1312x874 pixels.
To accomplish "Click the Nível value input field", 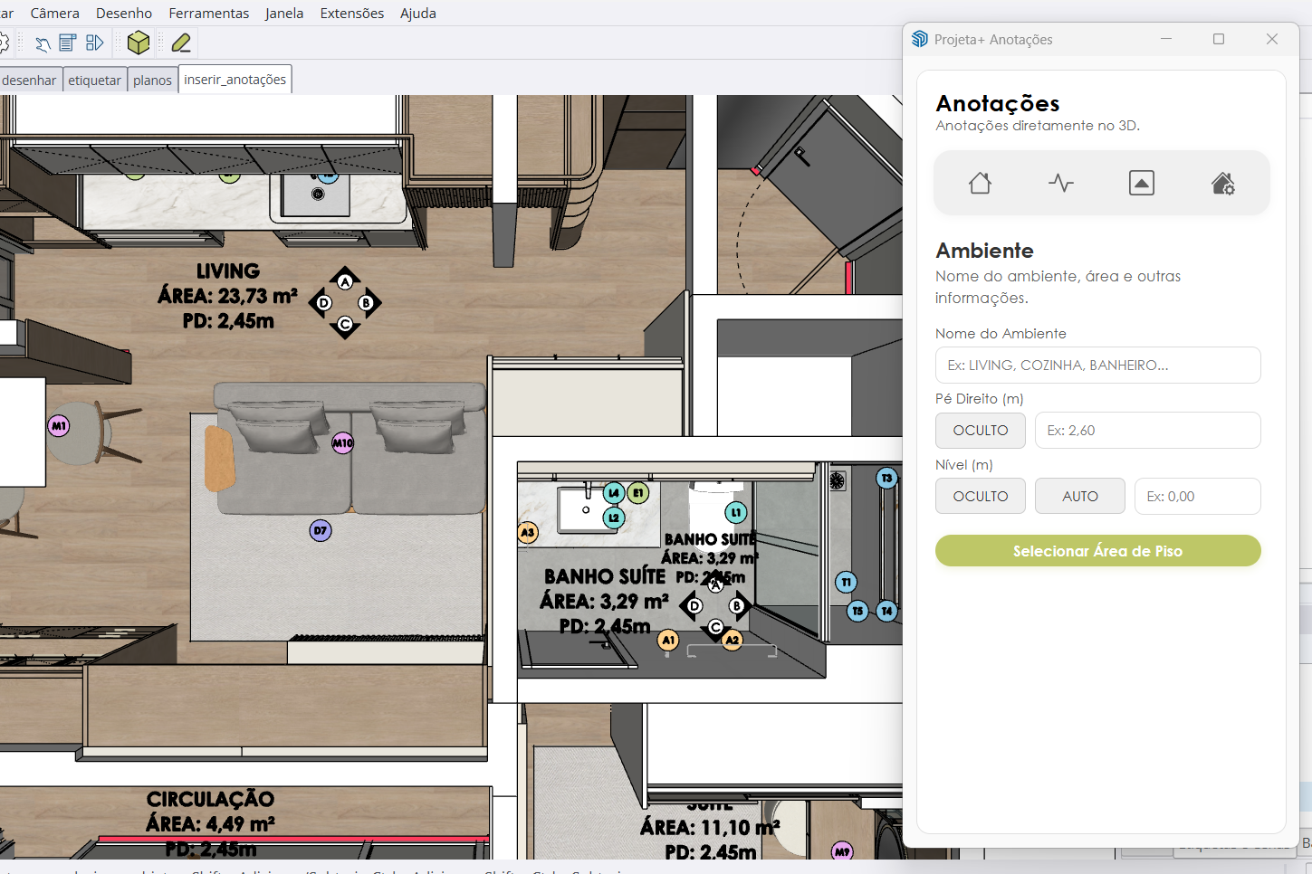I will tap(1197, 497).
